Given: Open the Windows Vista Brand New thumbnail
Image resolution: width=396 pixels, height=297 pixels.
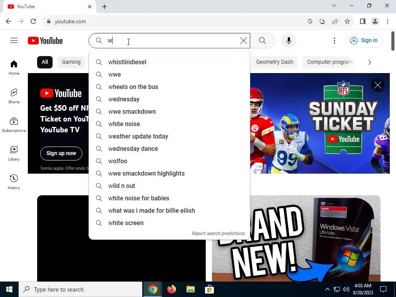Looking at the screenshot, I should [x=296, y=238].
